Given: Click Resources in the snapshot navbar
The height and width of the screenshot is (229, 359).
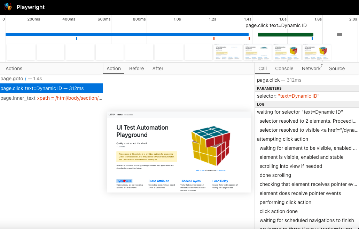Looking at the screenshot, I should click(x=128, y=115).
